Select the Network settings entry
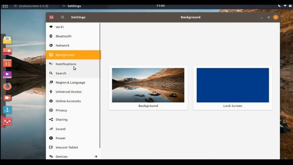 (x=73, y=45)
